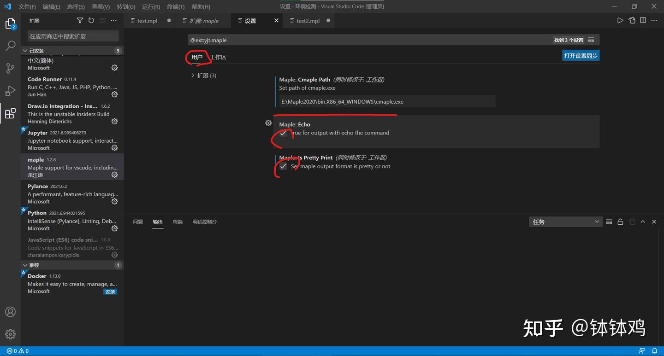
Task: Clear the output panel
Action: [609, 222]
